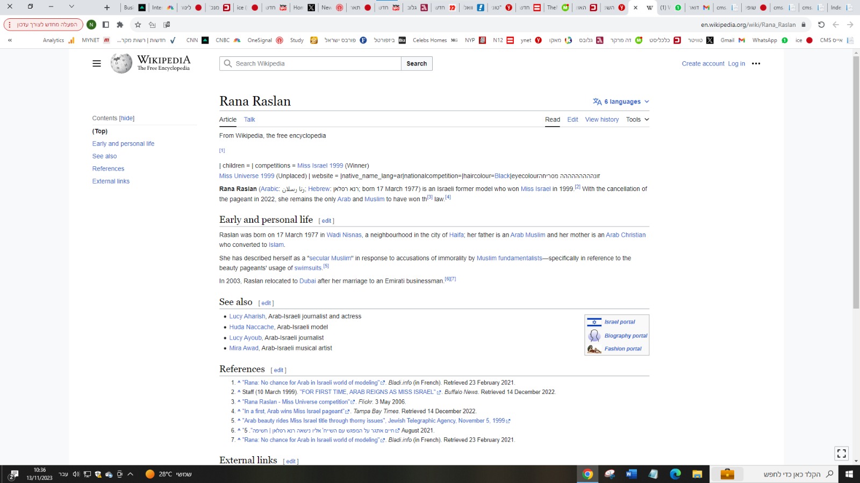The width and height of the screenshot is (860, 483).
Task: Open the Miss Israel 1999 link
Action: click(x=320, y=166)
